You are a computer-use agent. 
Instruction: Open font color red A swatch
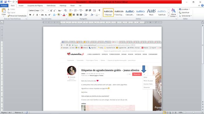(64, 15)
